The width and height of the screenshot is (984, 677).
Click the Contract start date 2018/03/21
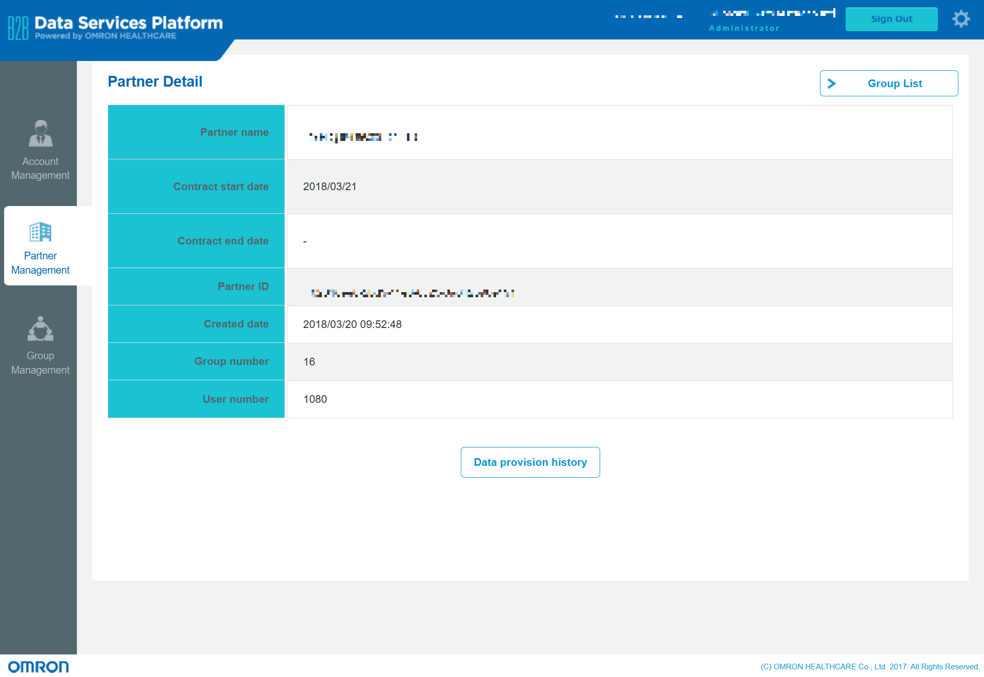[330, 187]
